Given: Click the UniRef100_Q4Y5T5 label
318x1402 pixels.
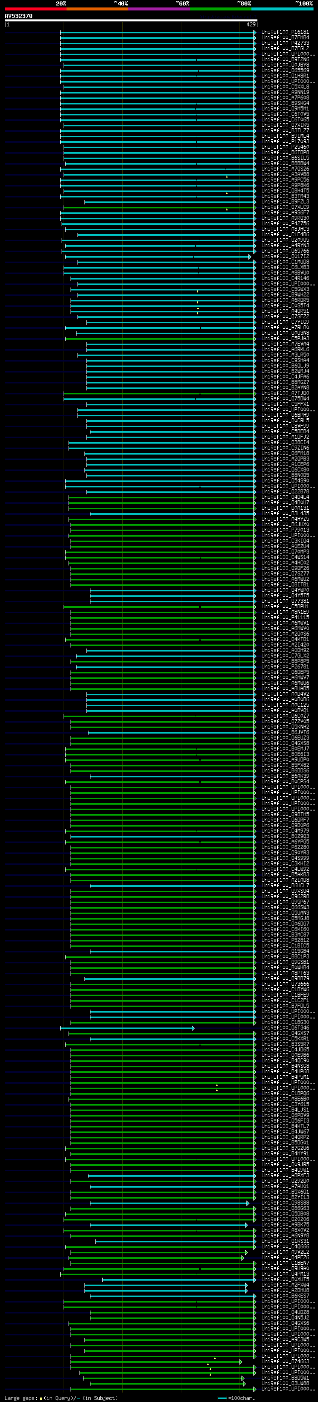Looking at the screenshot, I should click(285, 595).
